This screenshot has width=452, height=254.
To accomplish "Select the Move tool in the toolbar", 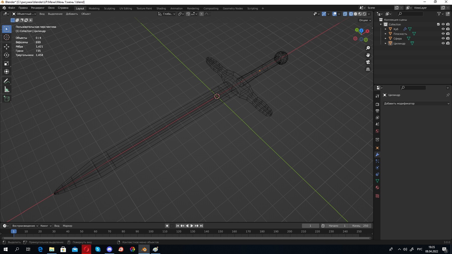I will pyautogui.click(x=7, y=46).
